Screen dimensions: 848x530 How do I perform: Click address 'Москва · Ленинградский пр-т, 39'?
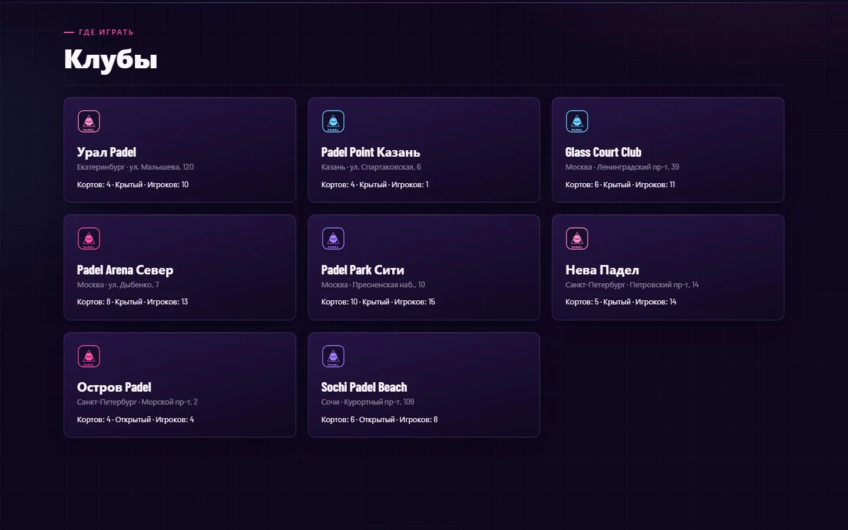tap(622, 167)
